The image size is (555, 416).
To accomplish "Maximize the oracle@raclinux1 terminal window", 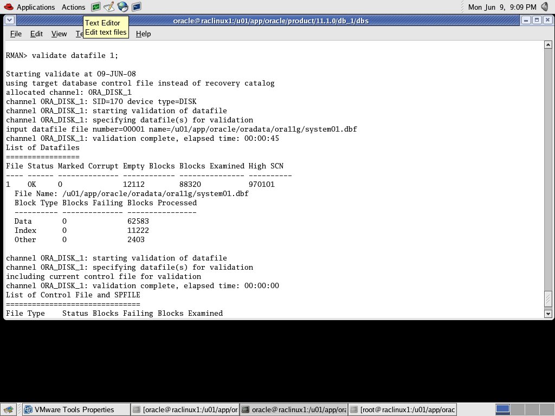I will coord(537,20).
